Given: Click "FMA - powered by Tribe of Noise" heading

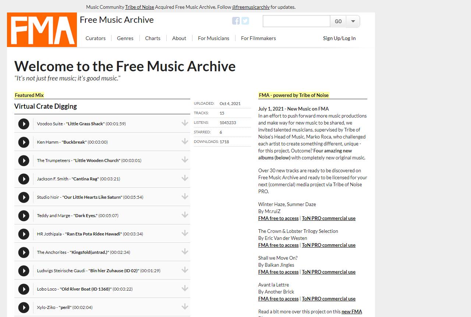Looking at the screenshot, I should (294, 95).
